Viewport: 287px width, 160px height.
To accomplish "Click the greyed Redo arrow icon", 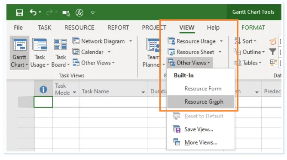I will click(x=49, y=12).
